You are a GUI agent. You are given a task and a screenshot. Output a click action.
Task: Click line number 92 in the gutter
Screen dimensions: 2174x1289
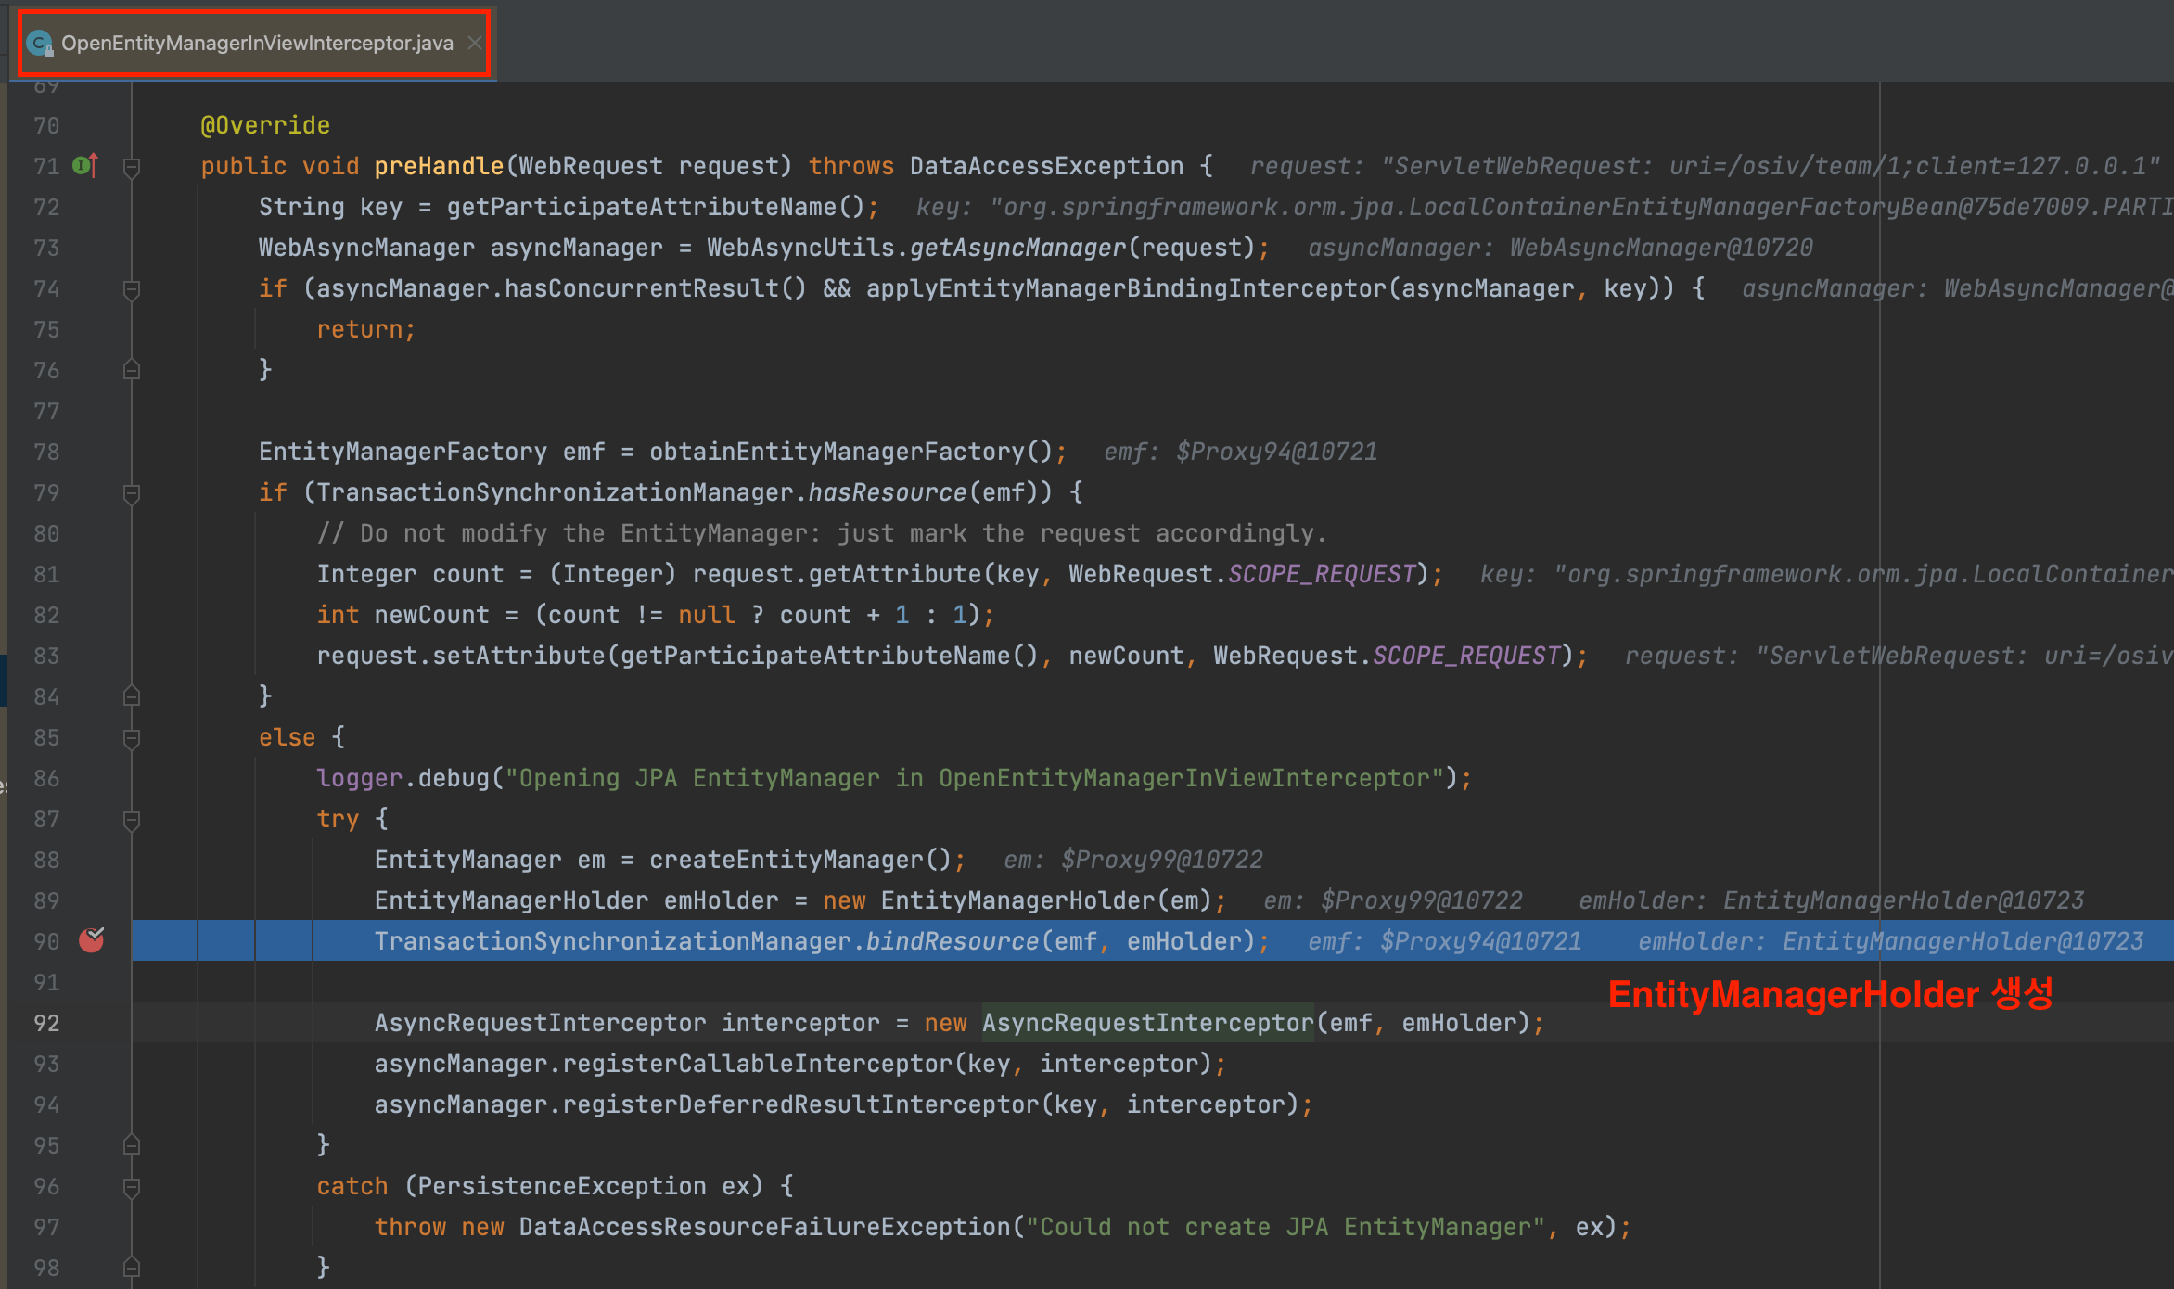pyautogui.click(x=46, y=1023)
